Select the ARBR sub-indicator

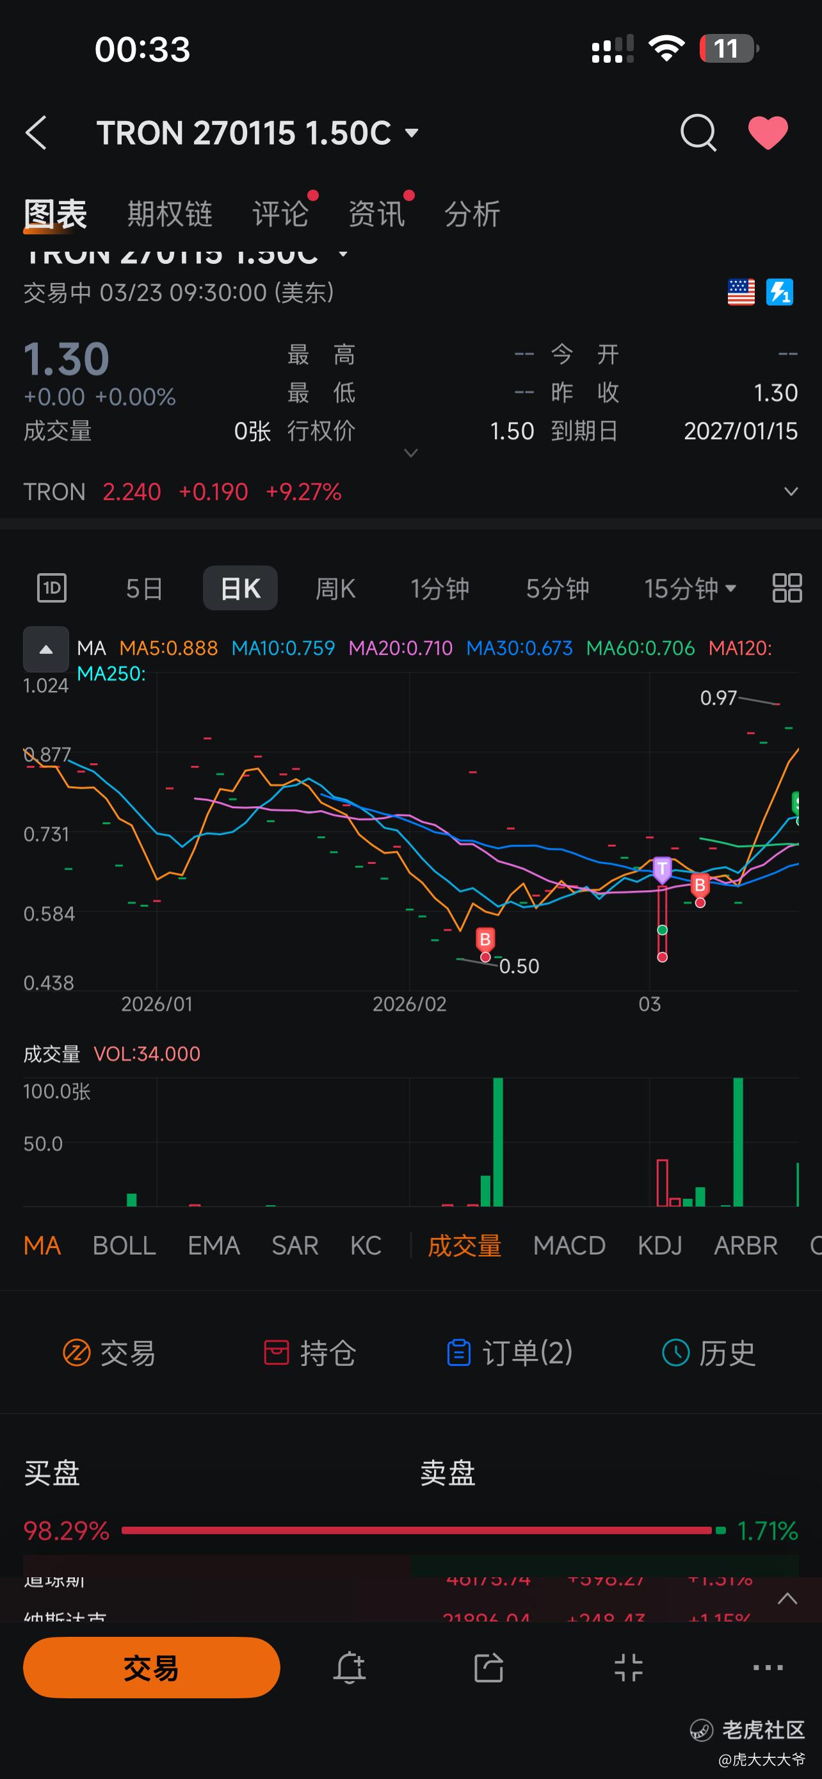click(745, 1246)
